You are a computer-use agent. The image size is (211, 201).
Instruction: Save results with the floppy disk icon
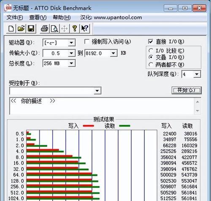coord(31,29)
